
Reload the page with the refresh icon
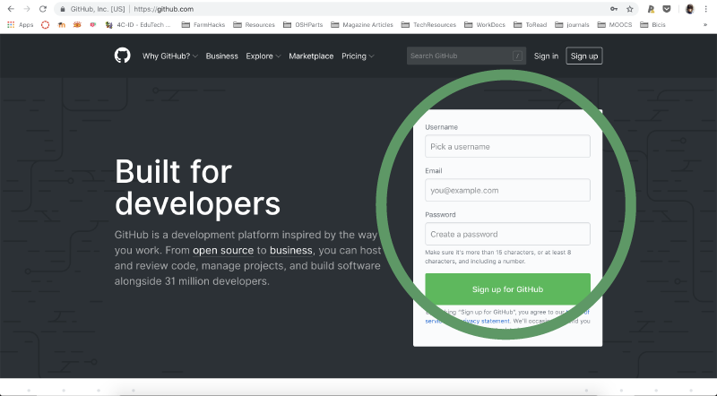click(x=43, y=9)
